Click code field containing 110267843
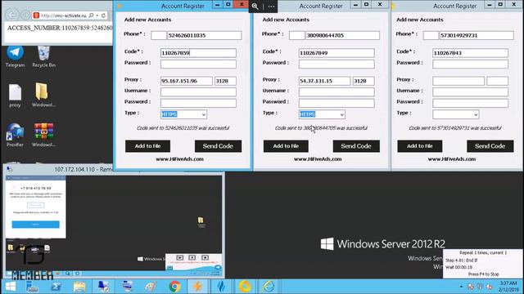The image size is (524, 294). 470,53
